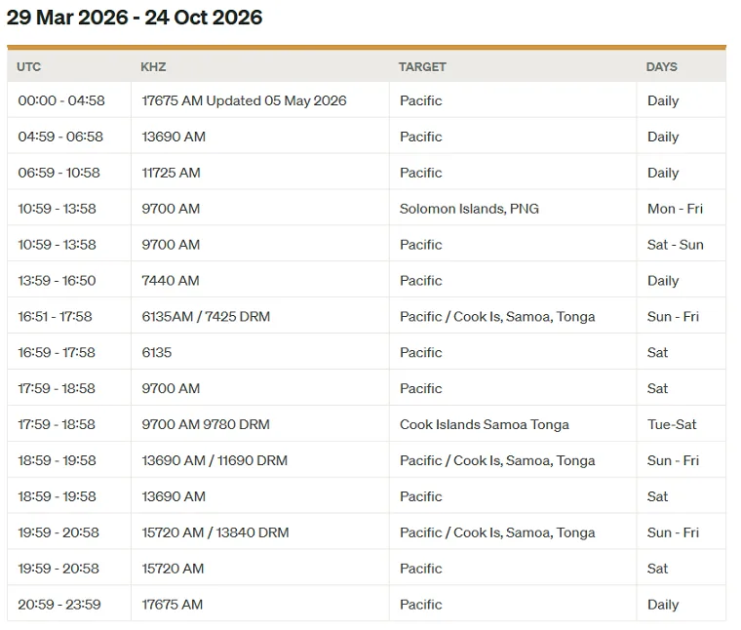The width and height of the screenshot is (741, 630).
Task: Click the TARGET column header
Action: coord(422,66)
